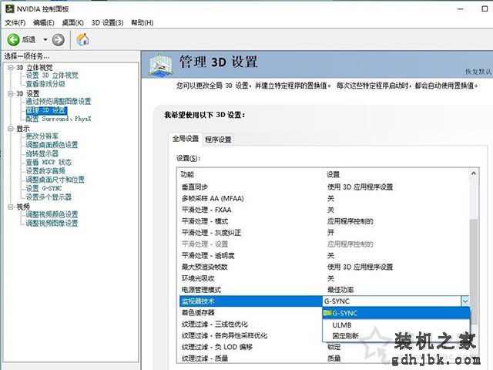Screen dimensions: 493x370
Task: Open 通过预览调整图像设置 task
Action: (59, 101)
